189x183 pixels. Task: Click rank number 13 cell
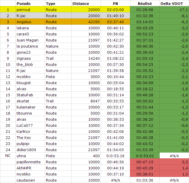[x=8, y=83]
